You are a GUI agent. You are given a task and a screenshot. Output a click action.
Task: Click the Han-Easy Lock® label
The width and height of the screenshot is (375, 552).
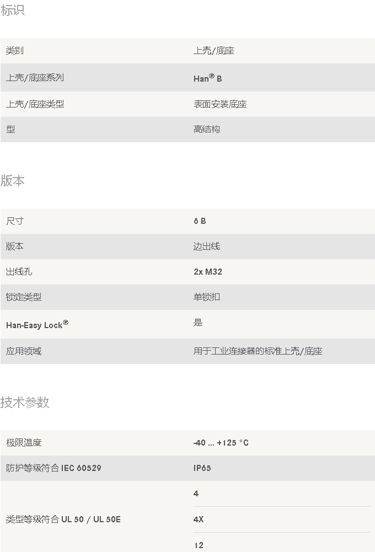pyautogui.click(x=37, y=325)
